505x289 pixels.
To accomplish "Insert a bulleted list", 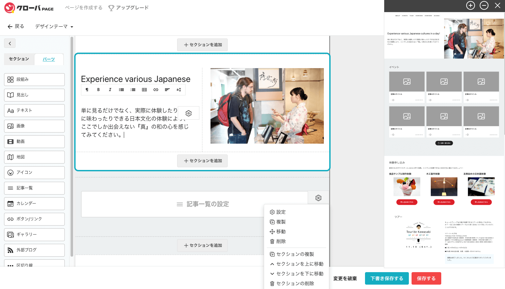I will click(121, 90).
